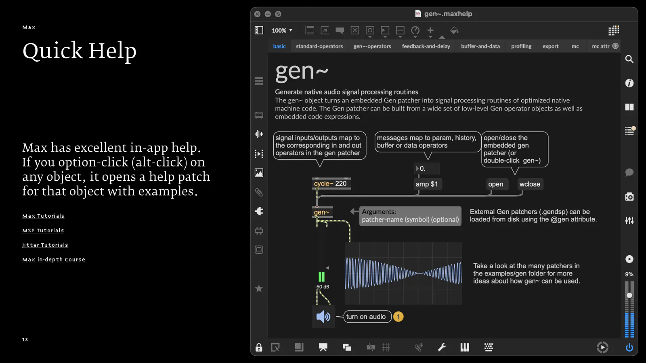Click the paint bucket format icon
The image size is (646, 363).
pos(454,30)
